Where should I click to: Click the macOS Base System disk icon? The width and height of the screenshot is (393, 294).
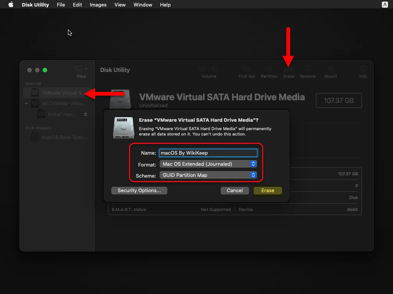(x=35, y=137)
